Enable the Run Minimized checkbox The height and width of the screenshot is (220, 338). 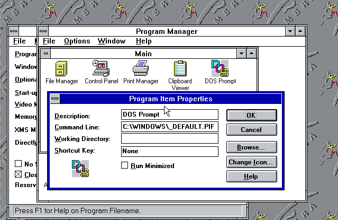125,165
